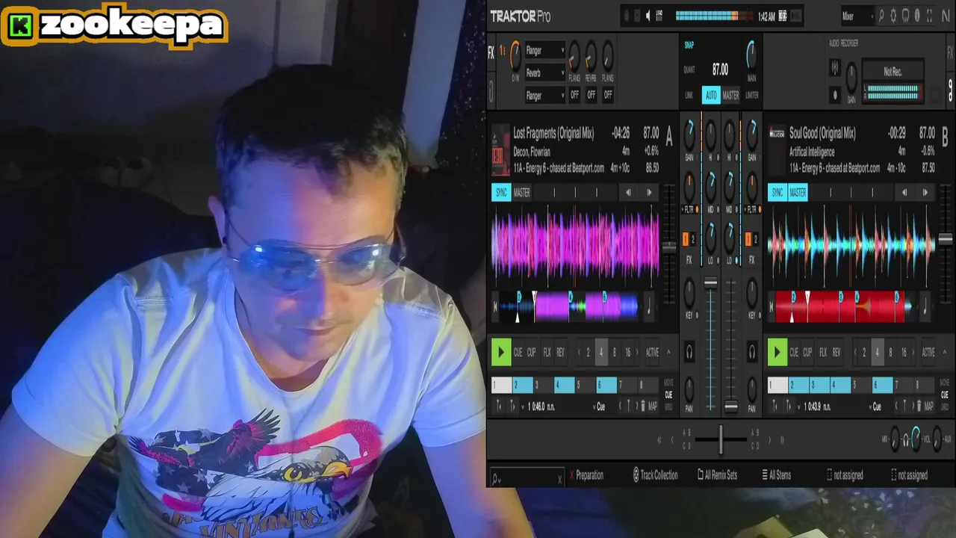Click tempo bend right arrow on Deck B
This screenshot has height=538, width=956.
[x=925, y=193]
